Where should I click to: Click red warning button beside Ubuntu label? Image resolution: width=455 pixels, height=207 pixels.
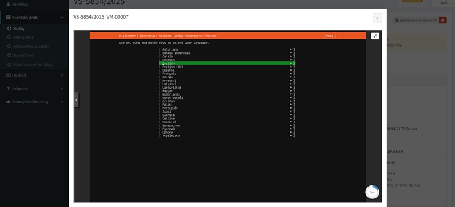coord(442,20)
